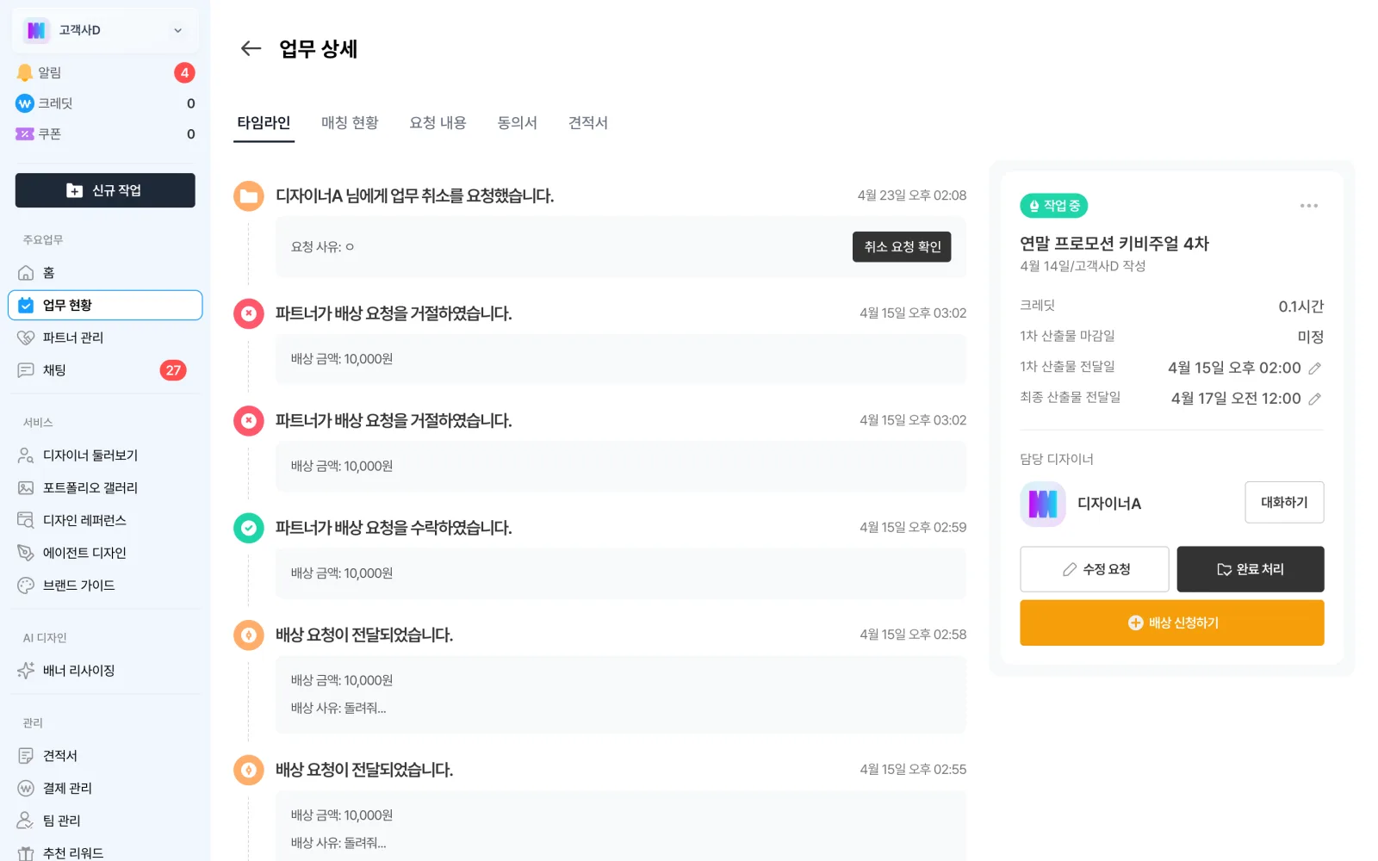
Task: Click the 작업 중 status badge
Action: (1054, 206)
